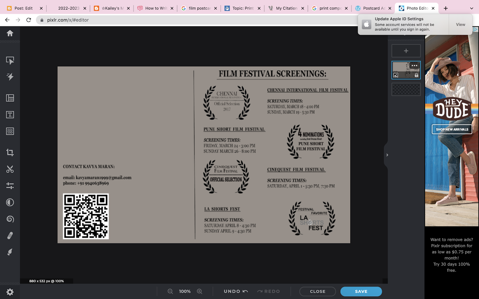Screen dimensions: 479x299
Task: Switch to How to Writ tab
Action: point(156,8)
